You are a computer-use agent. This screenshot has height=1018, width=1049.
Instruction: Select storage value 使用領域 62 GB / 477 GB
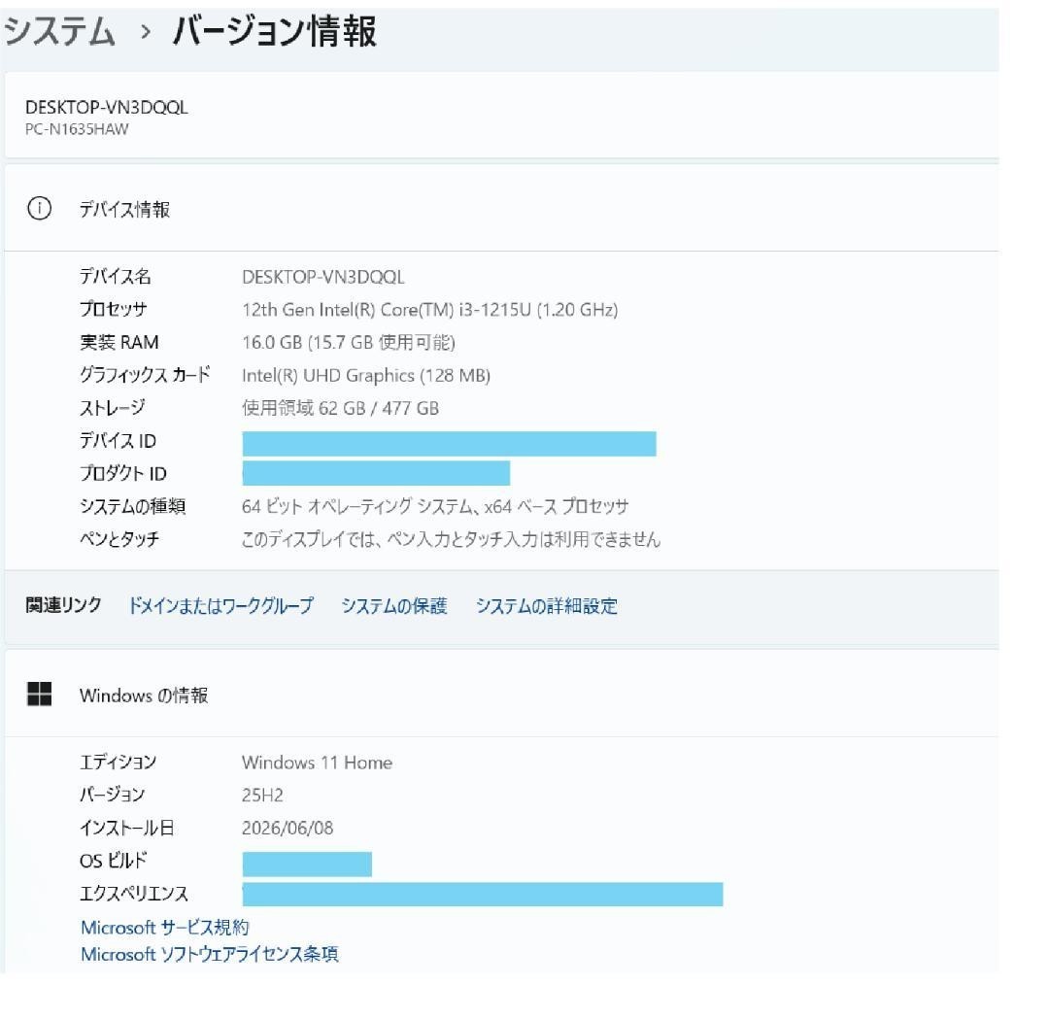(340, 408)
